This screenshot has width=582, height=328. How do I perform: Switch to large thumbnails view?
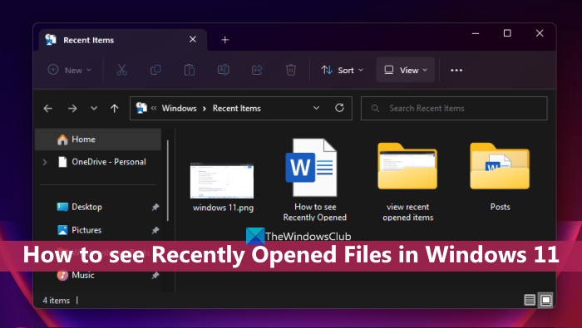[546, 300]
